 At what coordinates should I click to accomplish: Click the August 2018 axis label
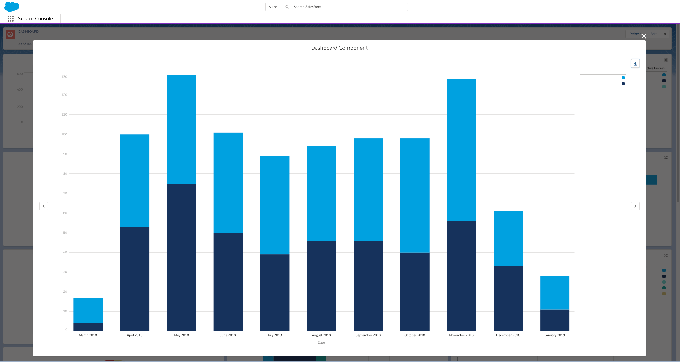321,335
